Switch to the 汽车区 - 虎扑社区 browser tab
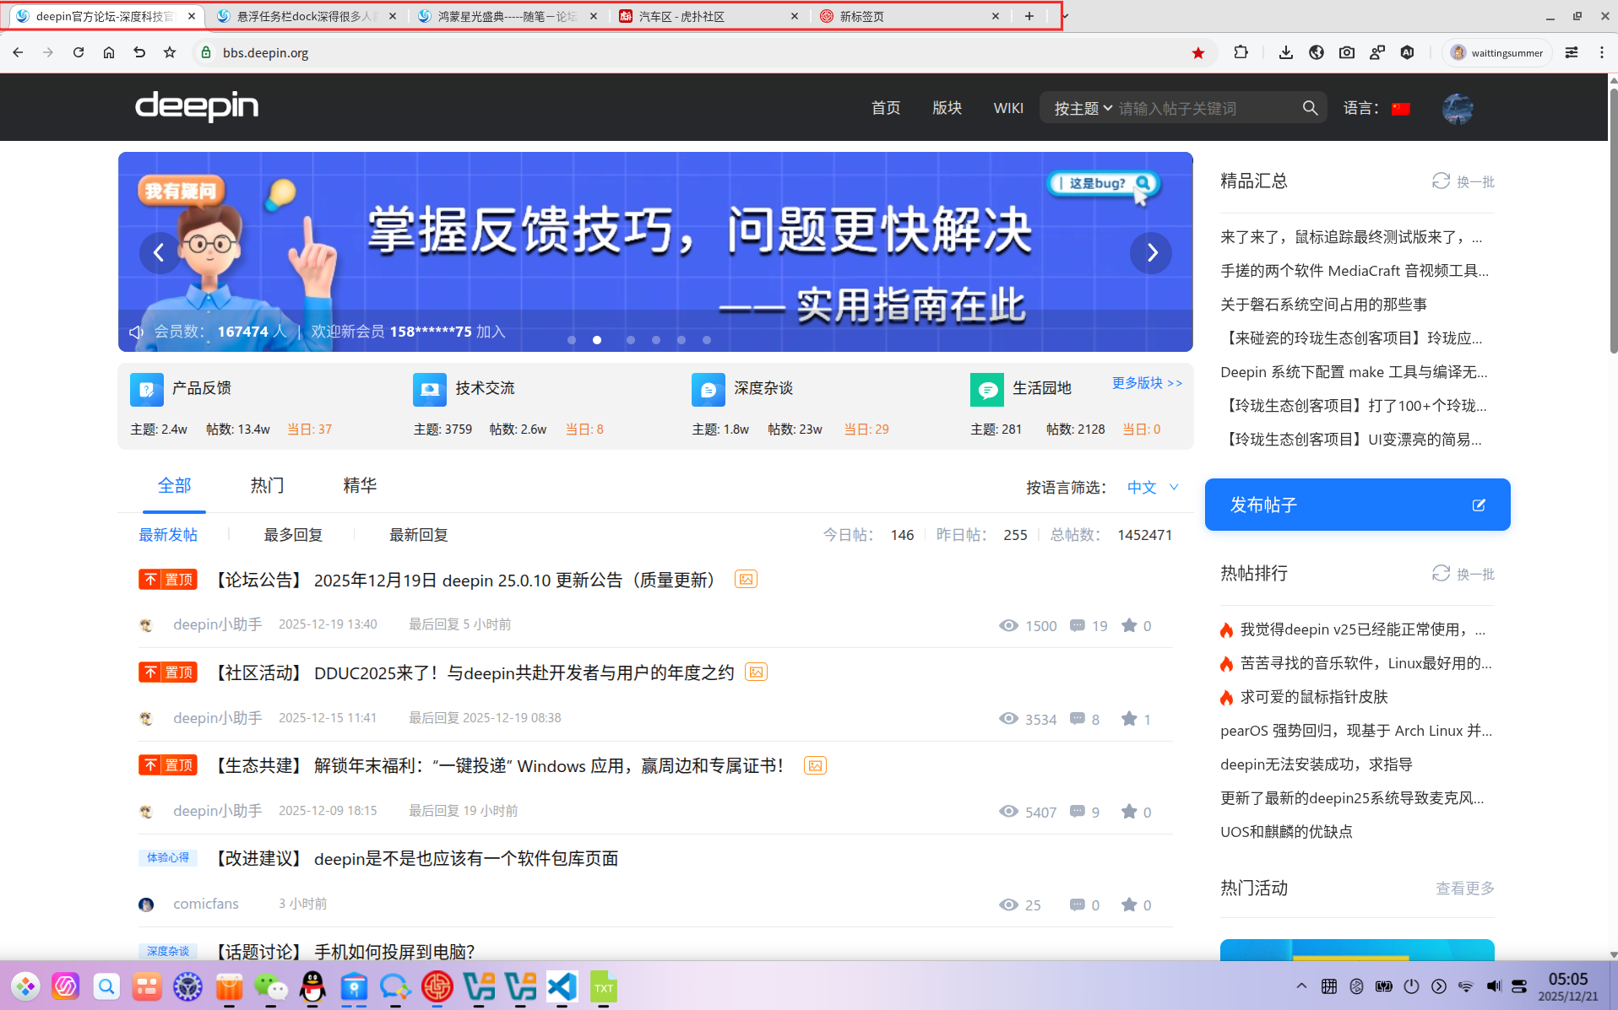The image size is (1618, 1010). [708, 16]
